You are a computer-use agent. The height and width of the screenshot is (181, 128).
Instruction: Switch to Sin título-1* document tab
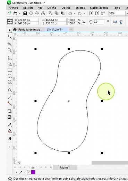click(x=54, y=30)
